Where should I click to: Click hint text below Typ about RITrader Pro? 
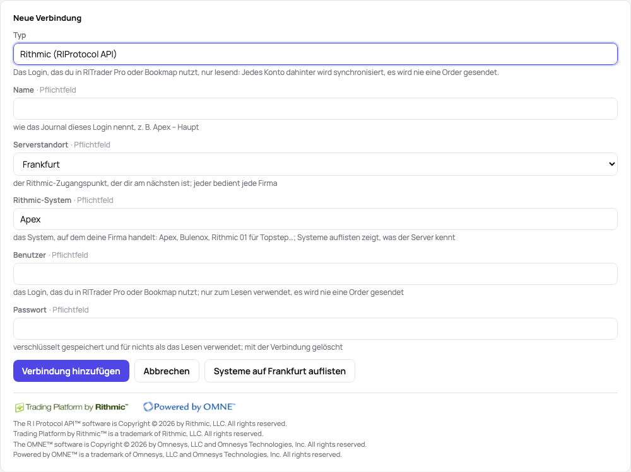click(x=256, y=72)
